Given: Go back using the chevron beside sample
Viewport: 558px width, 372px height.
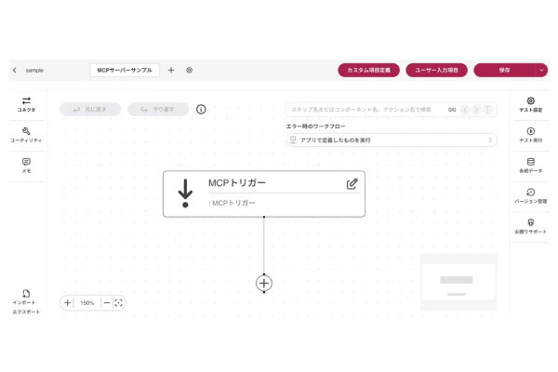Looking at the screenshot, I should point(14,70).
